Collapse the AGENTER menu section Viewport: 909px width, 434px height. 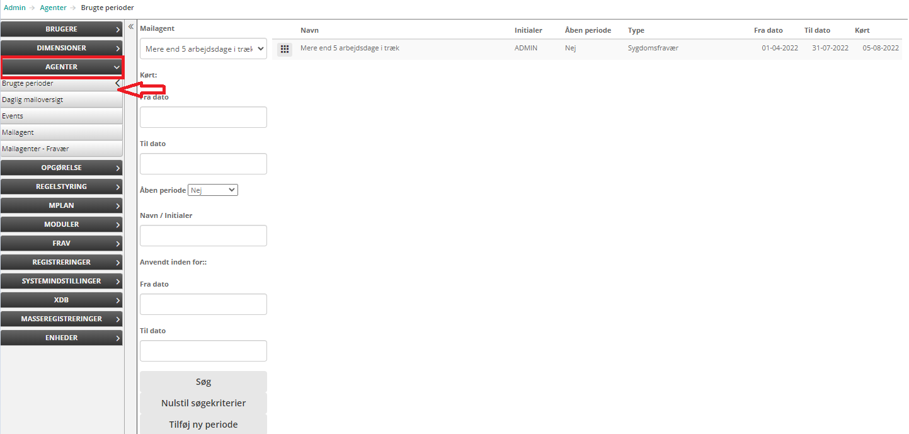pos(62,67)
